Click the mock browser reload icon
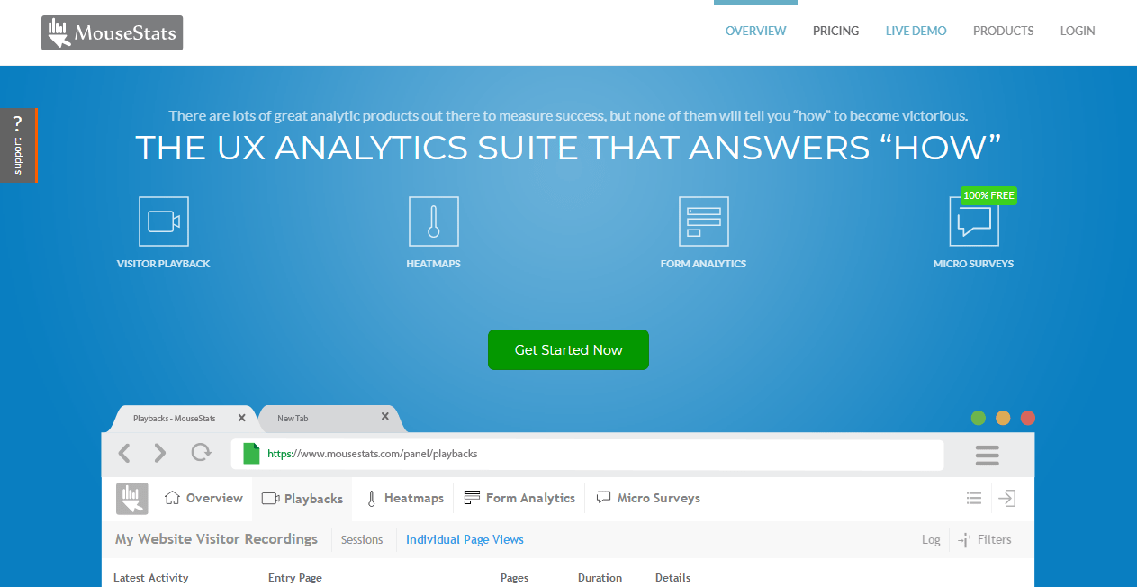The width and height of the screenshot is (1137, 587). click(201, 453)
